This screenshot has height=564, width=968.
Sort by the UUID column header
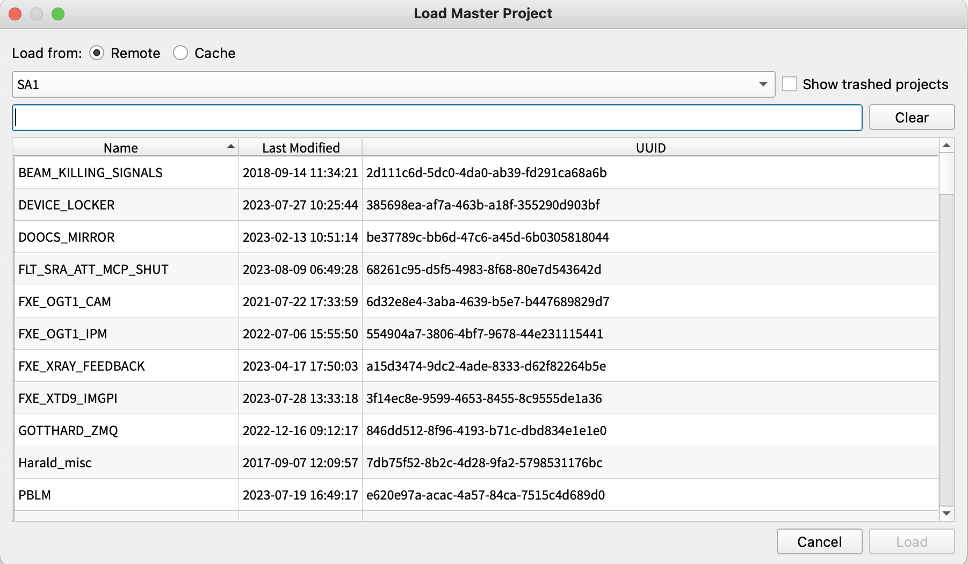click(x=651, y=148)
